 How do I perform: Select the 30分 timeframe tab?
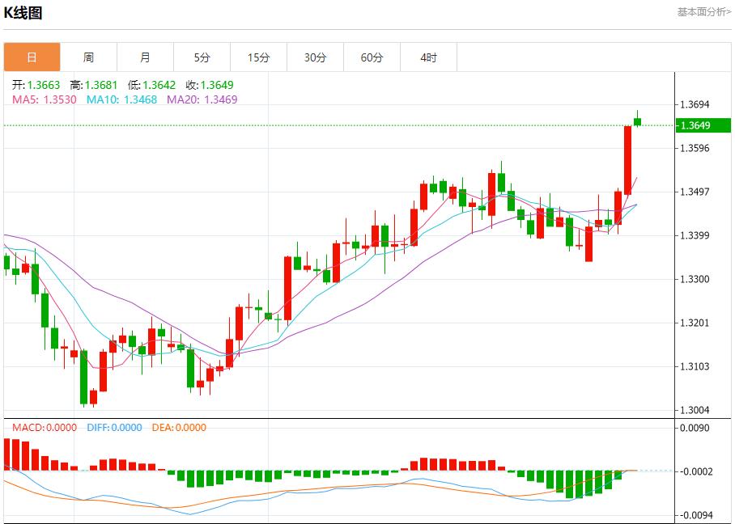click(x=315, y=57)
